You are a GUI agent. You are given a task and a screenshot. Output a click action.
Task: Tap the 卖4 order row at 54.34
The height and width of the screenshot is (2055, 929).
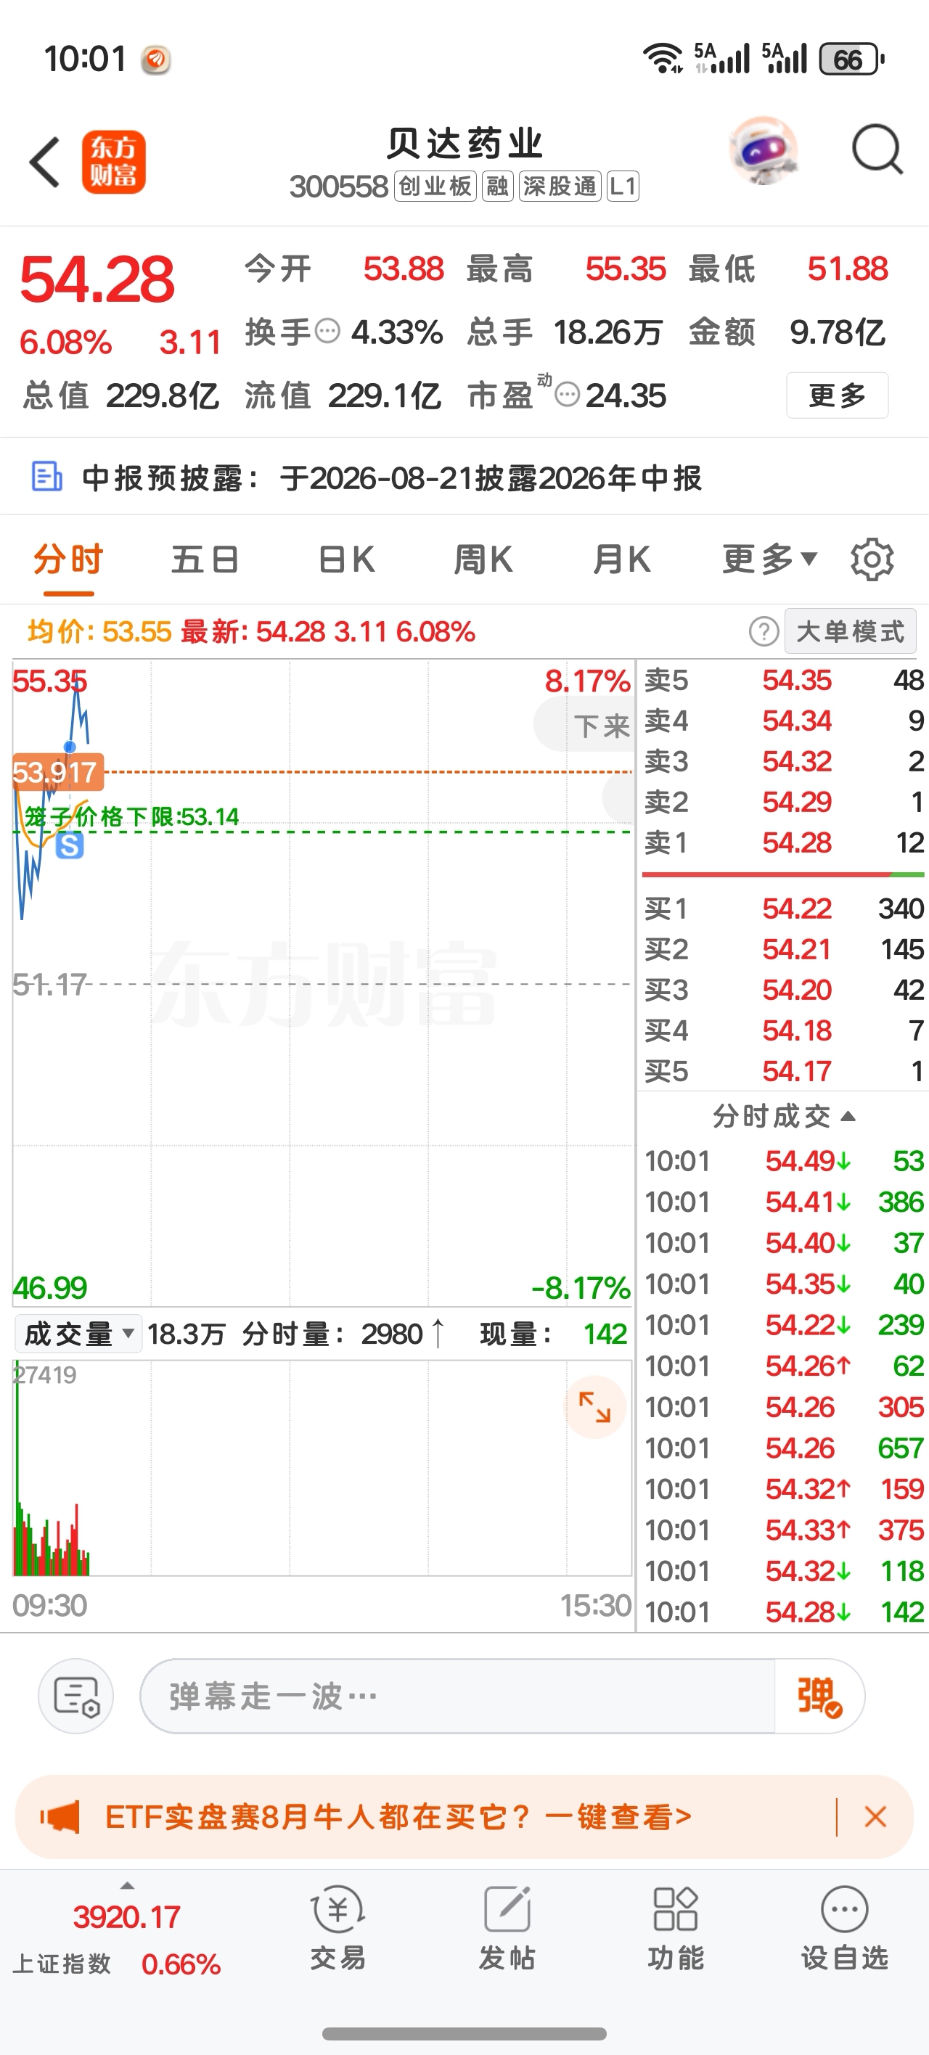pyautogui.click(x=784, y=721)
